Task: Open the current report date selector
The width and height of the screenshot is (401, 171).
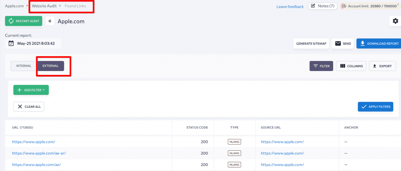Action: (33, 43)
